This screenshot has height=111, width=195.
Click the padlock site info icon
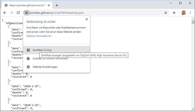26,13
